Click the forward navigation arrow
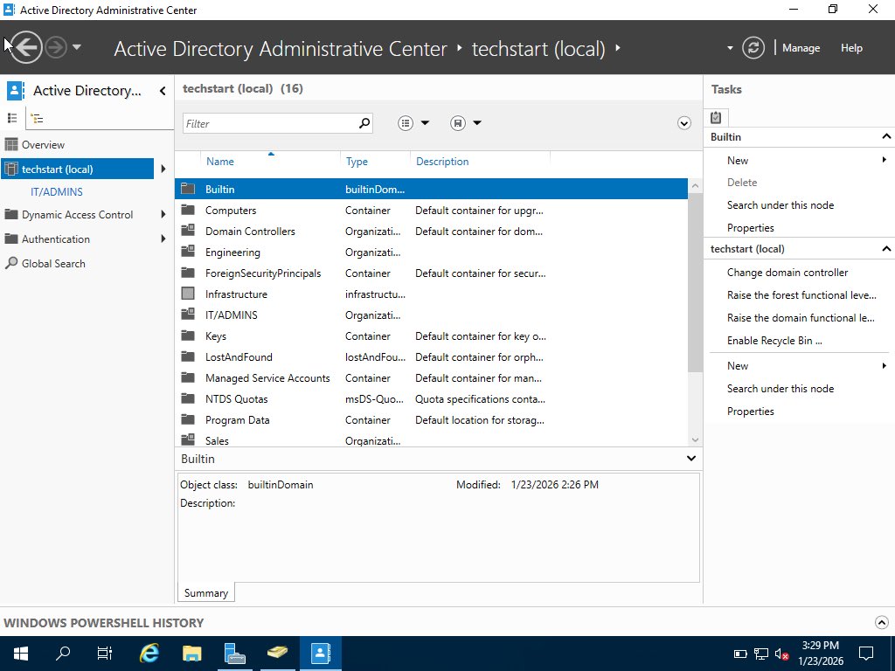This screenshot has height=671, width=895. point(56,47)
